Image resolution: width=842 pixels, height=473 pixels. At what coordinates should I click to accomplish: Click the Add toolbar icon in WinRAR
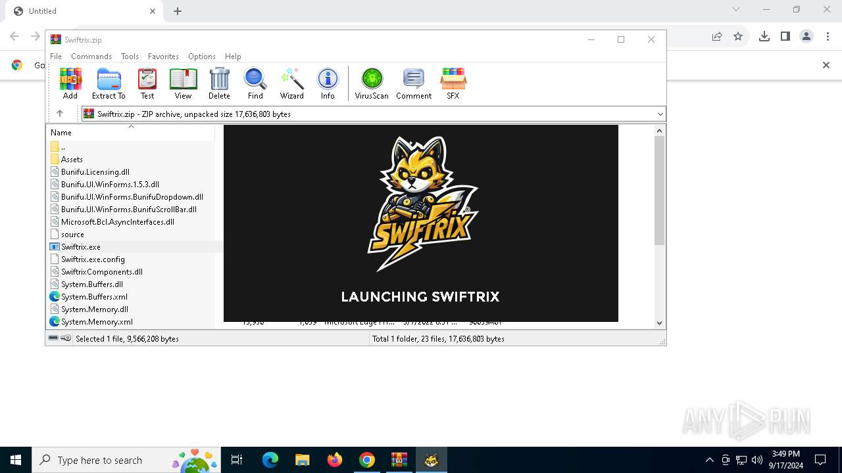pos(70,83)
